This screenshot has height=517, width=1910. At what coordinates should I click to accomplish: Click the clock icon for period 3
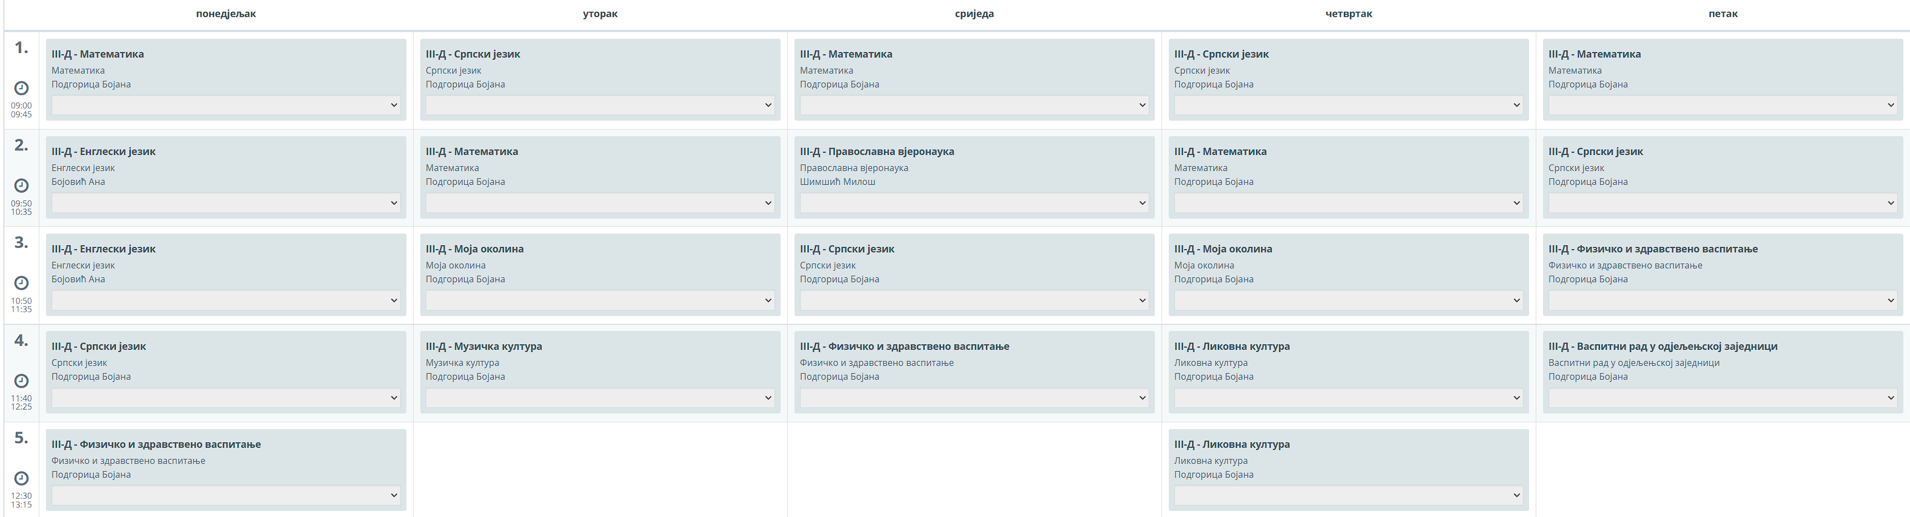(x=22, y=283)
